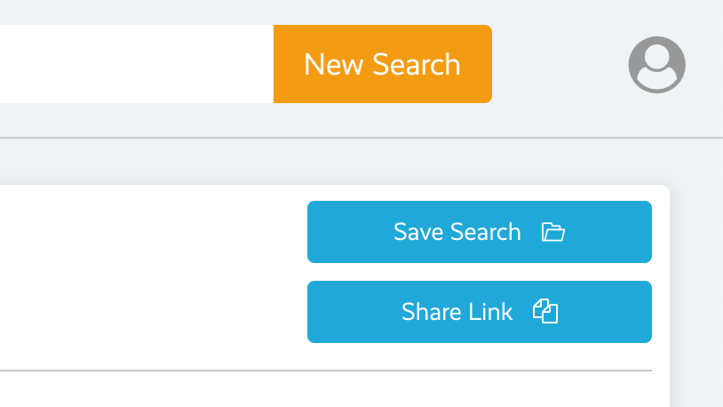Click the circular user icon in header
The height and width of the screenshot is (407, 723).
pyautogui.click(x=656, y=65)
